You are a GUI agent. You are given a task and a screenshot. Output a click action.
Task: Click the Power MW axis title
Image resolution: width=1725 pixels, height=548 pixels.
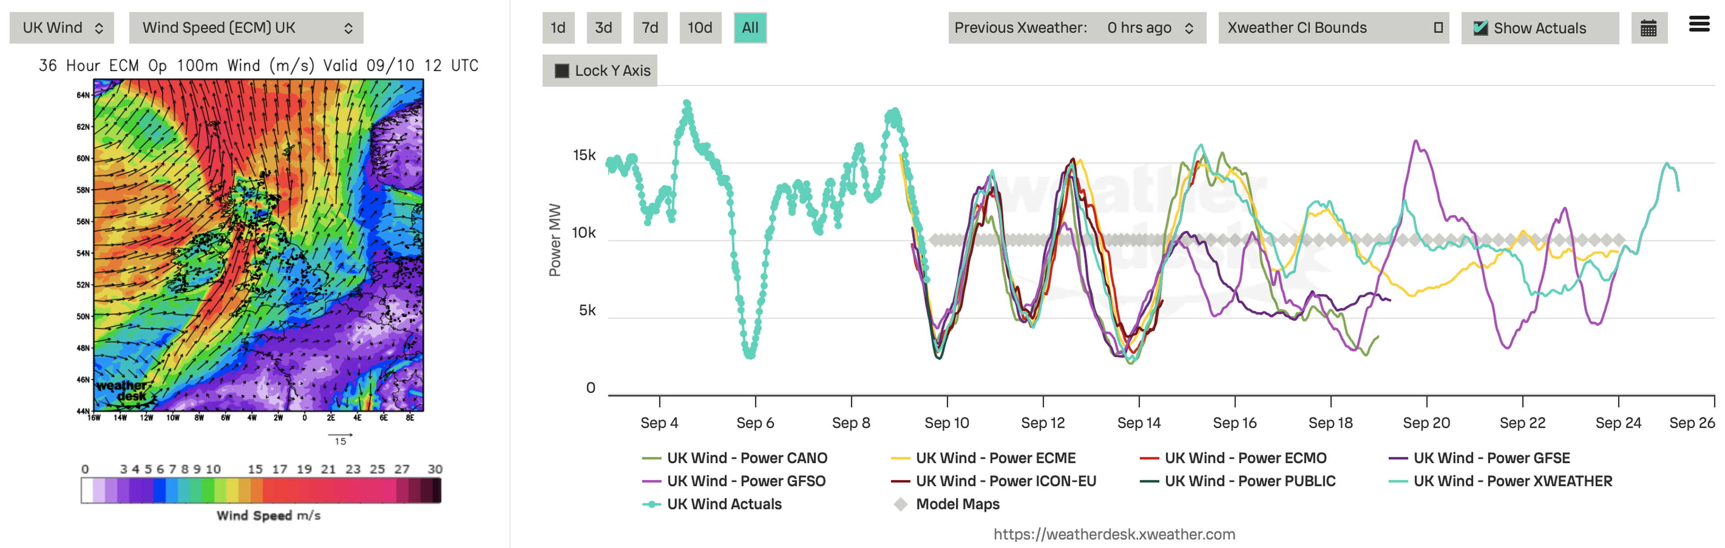pyautogui.click(x=554, y=240)
